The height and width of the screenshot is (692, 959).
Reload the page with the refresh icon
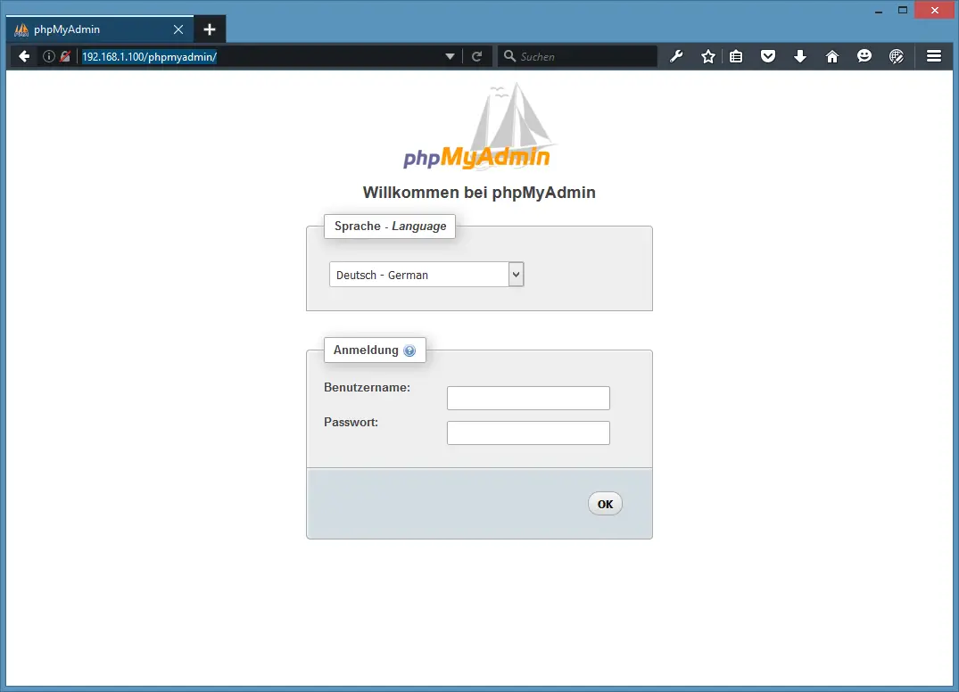coord(477,57)
